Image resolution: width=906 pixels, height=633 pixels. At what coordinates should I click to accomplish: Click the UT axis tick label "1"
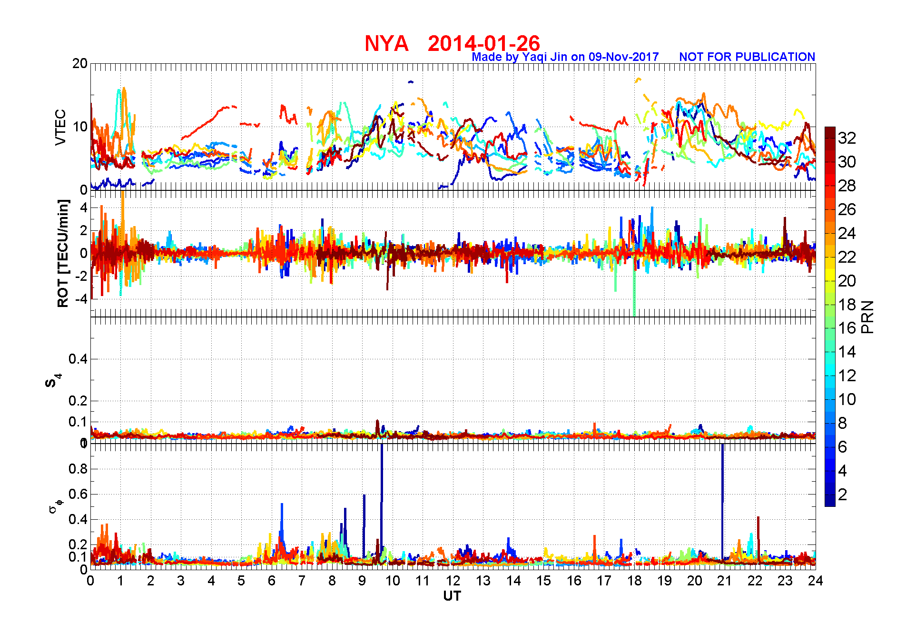coord(120,581)
